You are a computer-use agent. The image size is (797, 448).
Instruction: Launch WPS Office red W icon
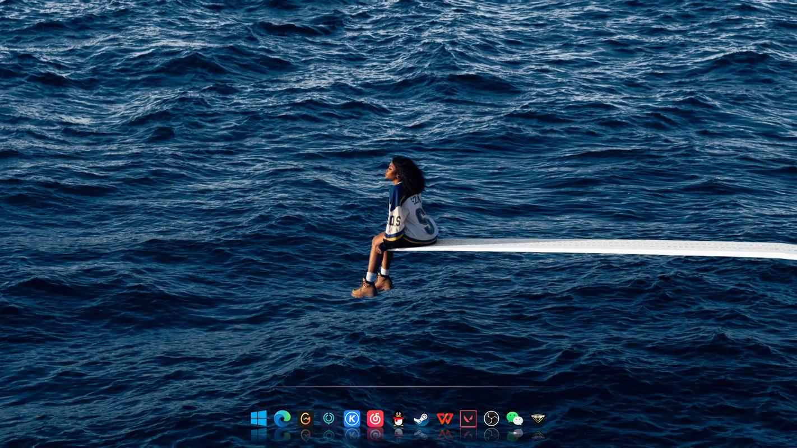[x=445, y=418]
